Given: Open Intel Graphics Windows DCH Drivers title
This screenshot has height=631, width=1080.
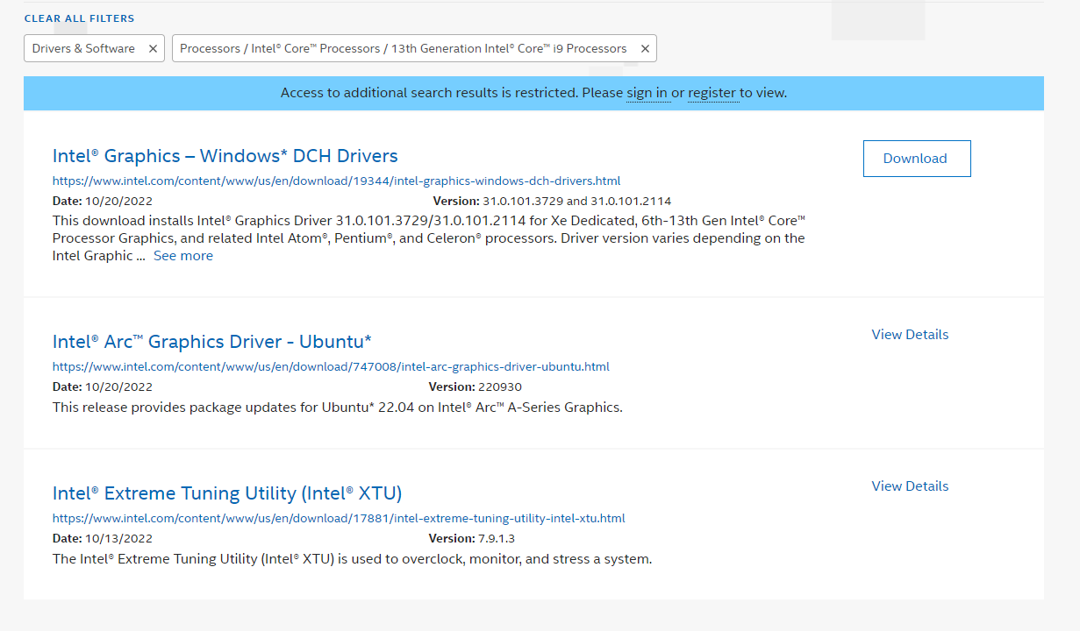Looking at the screenshot, I should click(225, 156).
